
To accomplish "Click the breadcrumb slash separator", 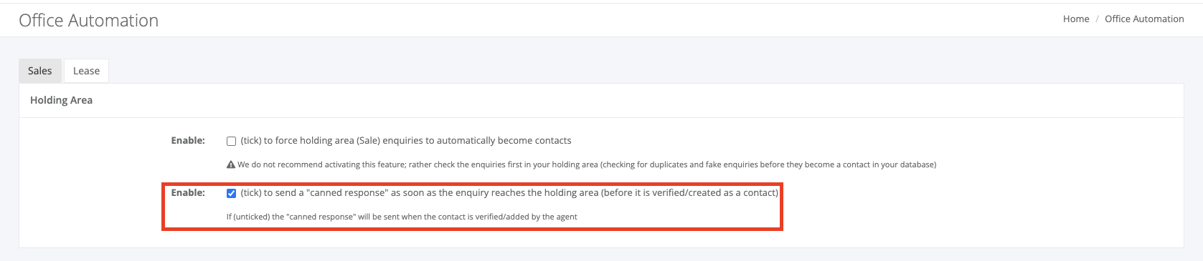I will coord(1097,19).
